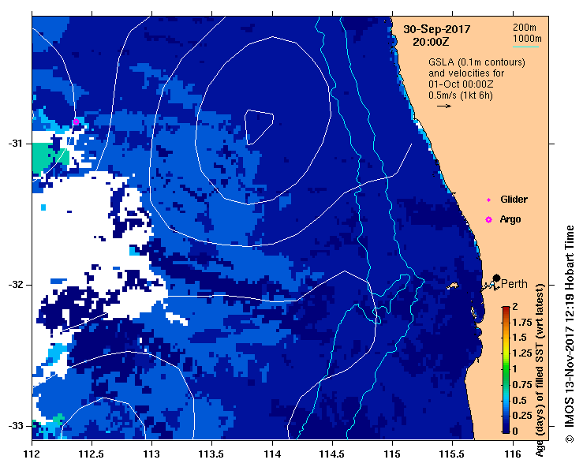Click the 200m depth label
The width and height of the screenshot is (583, 467).
pyautogui.click(x=525, y=27)
